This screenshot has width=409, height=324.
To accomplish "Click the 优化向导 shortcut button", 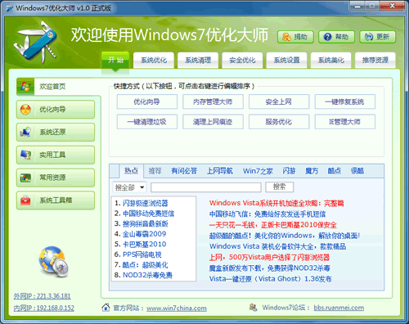I will tap(147, 101).
